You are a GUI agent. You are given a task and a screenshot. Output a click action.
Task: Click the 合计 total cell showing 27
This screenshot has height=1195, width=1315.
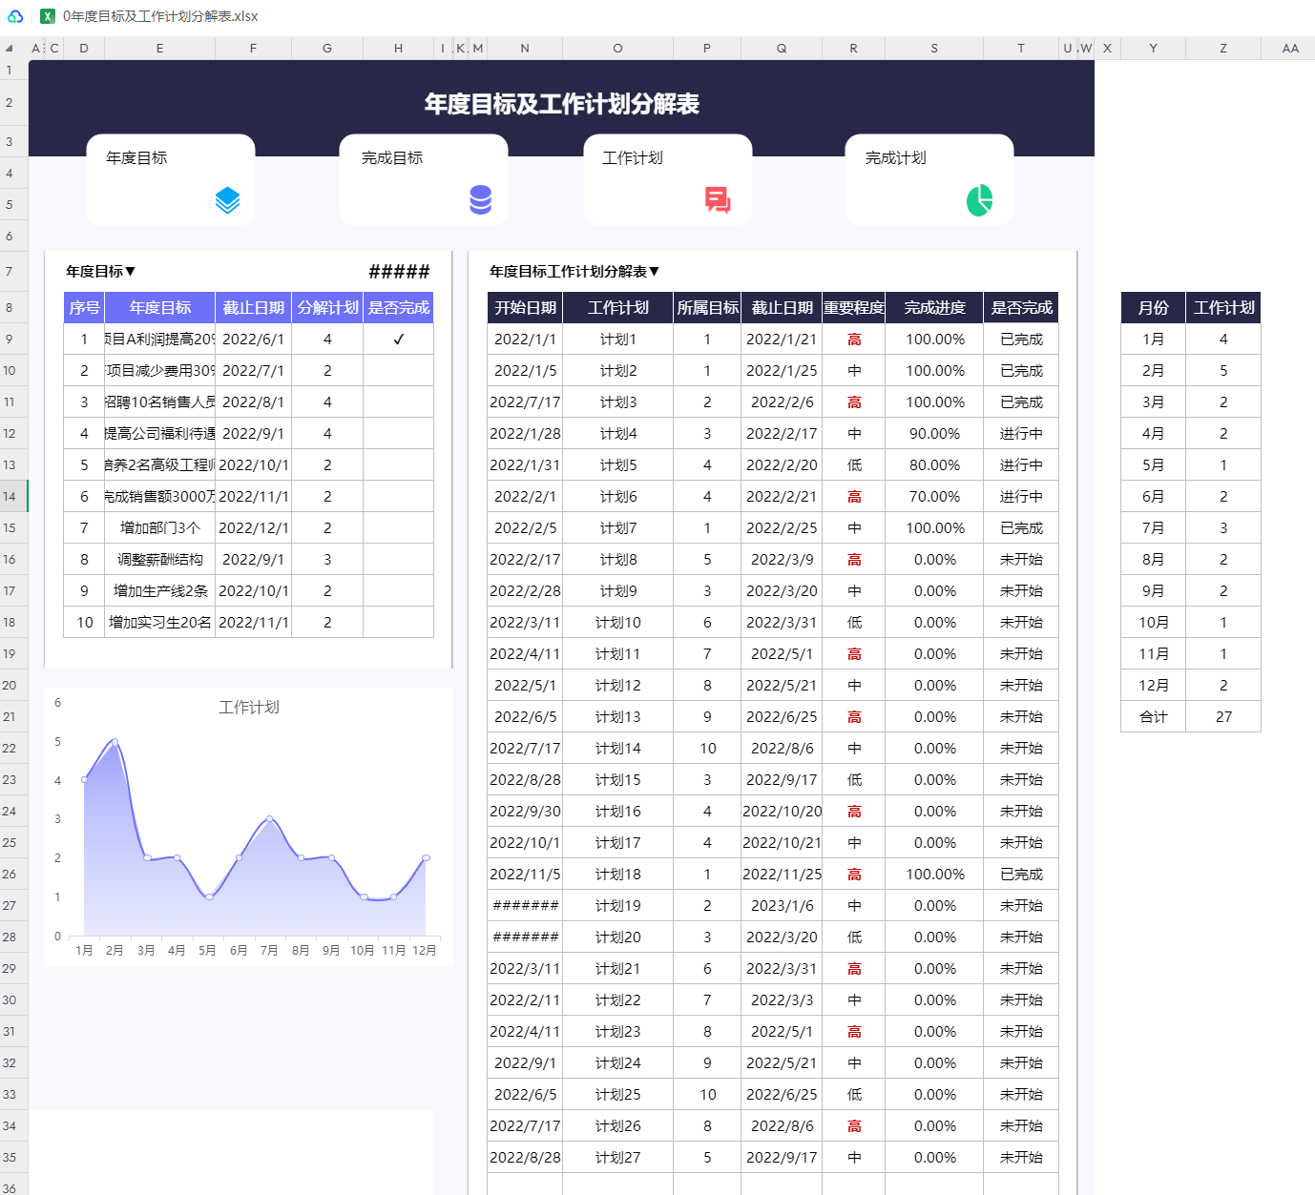[1223, 717]
